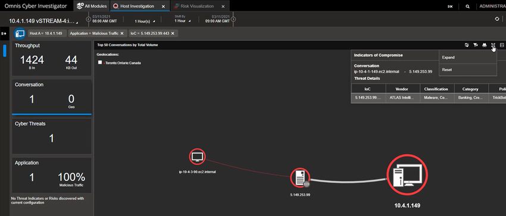Click the expand arrows icon in toolbar
Image resolution: width=506 pixels, height=216 pixels.
(493, 45)
